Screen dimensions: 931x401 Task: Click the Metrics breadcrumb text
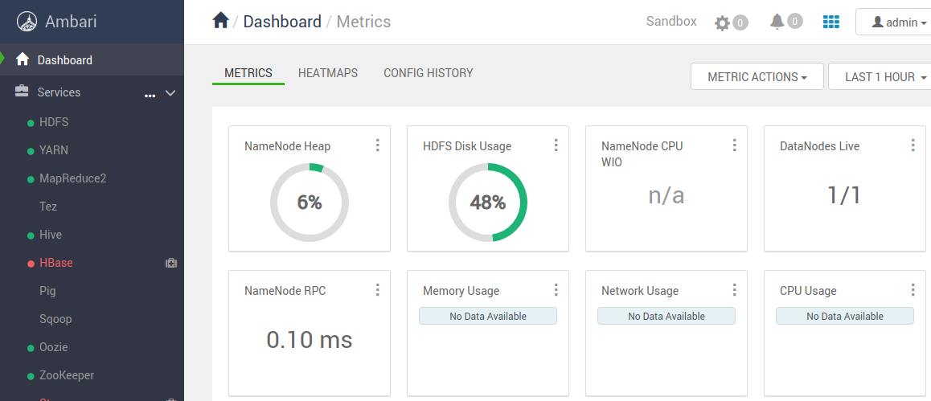363,22
